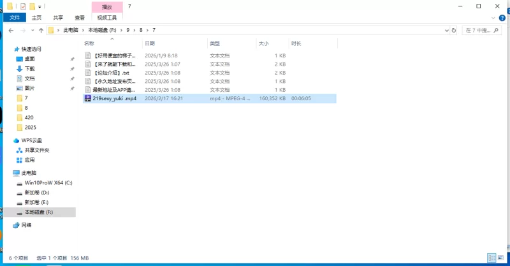Open 应用 under WPS云盘
Screen dimensions: 510x266
[x=29, y=160]
